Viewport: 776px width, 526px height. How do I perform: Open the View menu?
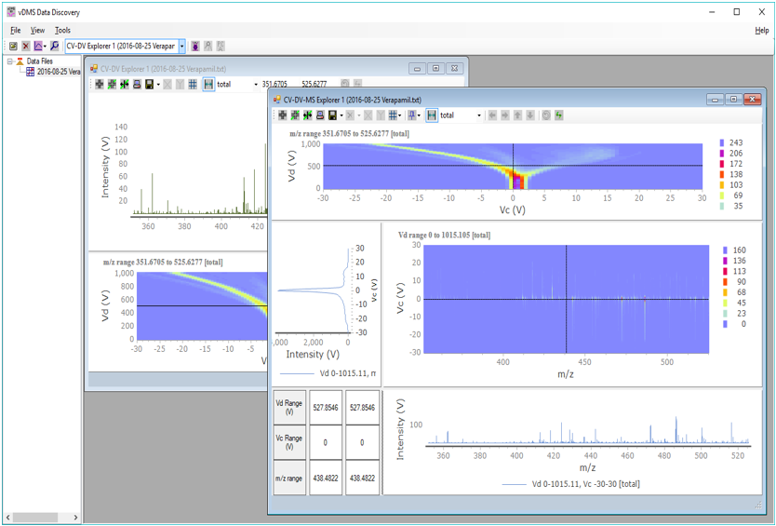(x=37, y=30)
